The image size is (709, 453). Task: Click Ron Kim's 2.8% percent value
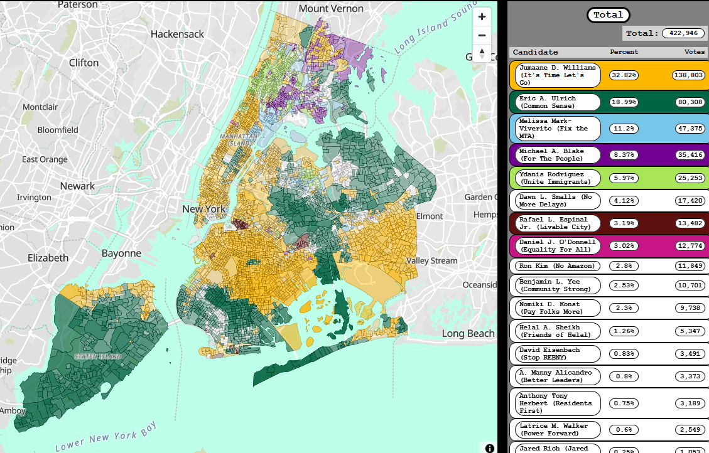624,266
